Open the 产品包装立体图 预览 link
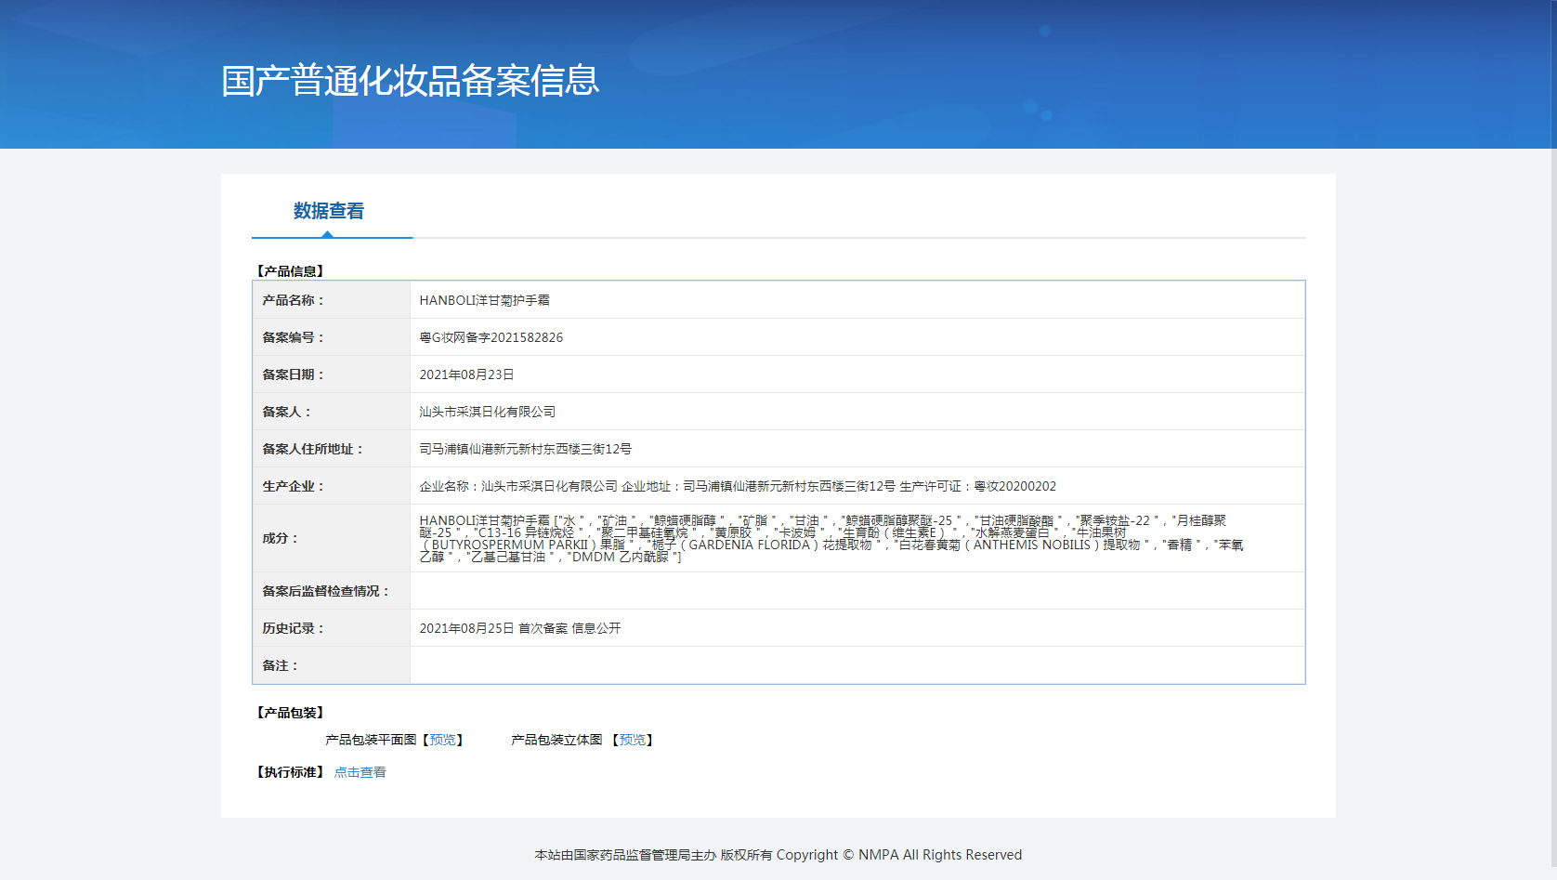 click(x=633, y=740)
